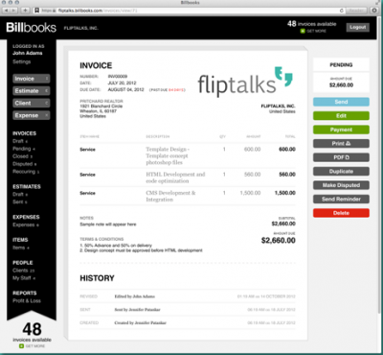Click the blue Send button

coord(341,102)
